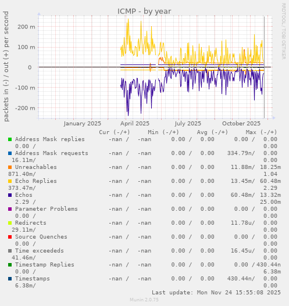Click the Parameter Problems magenta swatch
The height and width of the screenshot is (306, 289).
(10, 209)
